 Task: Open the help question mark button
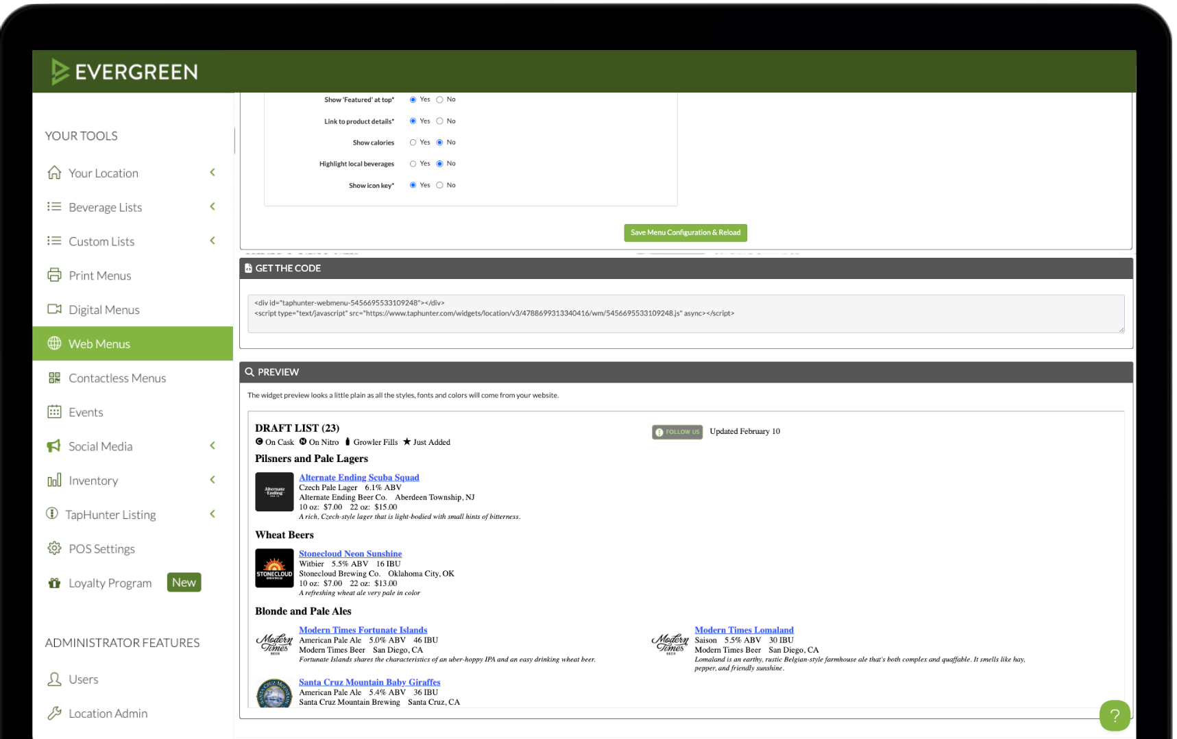click(1115, 716)
